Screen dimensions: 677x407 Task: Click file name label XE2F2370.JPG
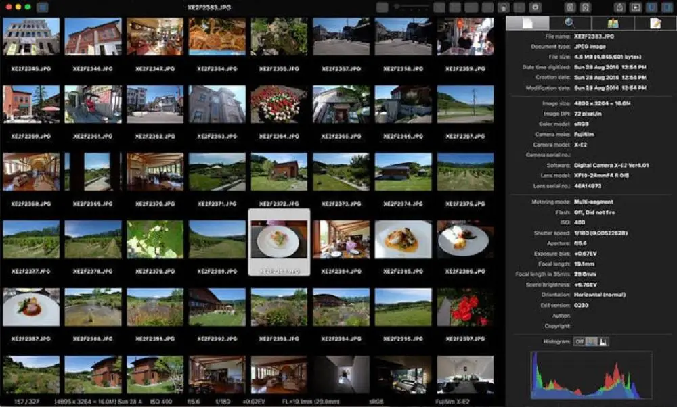tap(155, 204)
